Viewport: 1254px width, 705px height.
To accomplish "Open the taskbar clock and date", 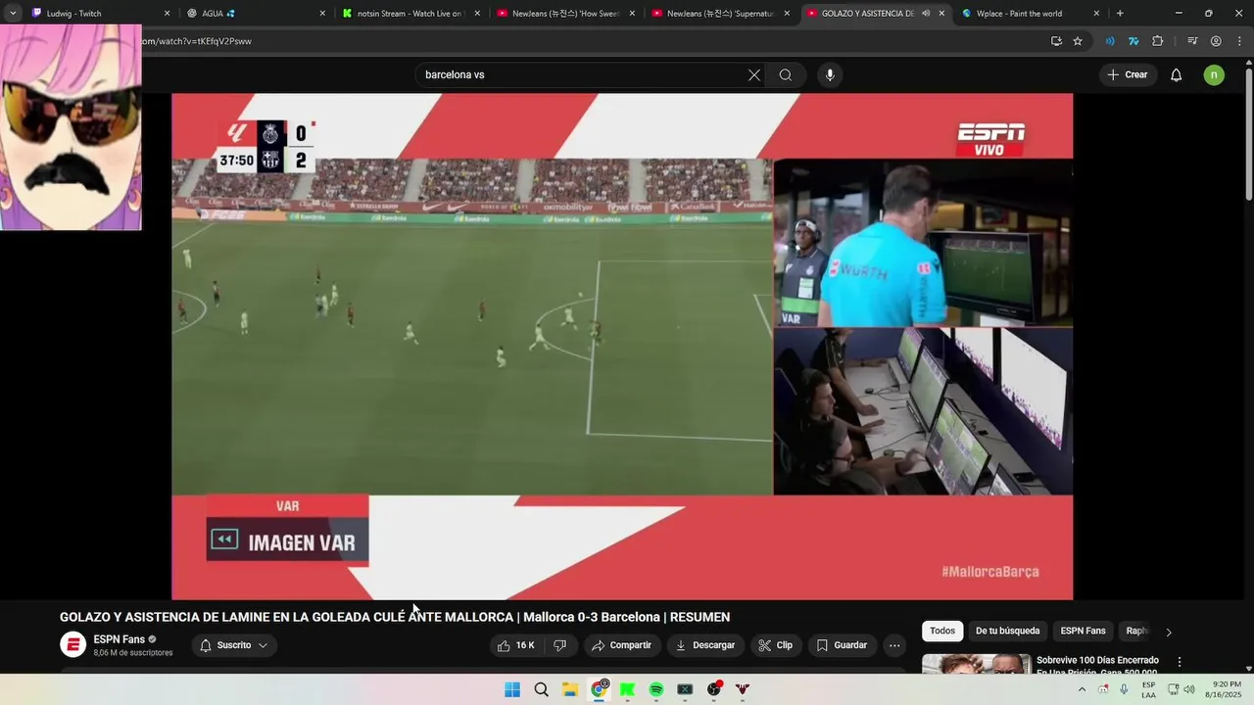I will pos(1226,689).
